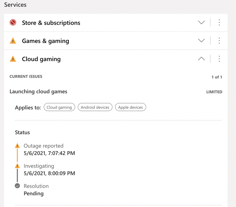The image size is (236, 207).
Task: Open more options for Cloud gaming
Action: click(219, 59)
